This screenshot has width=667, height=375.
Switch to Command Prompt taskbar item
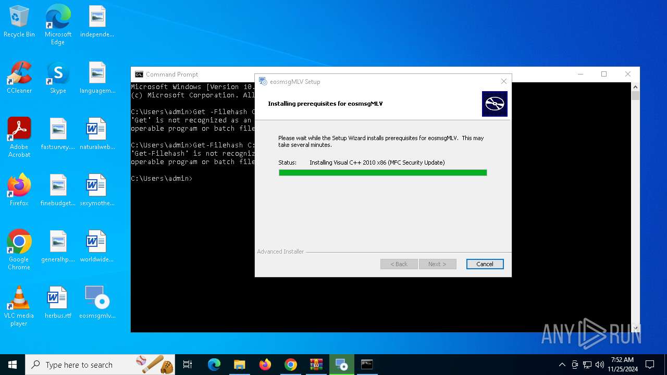367,365
